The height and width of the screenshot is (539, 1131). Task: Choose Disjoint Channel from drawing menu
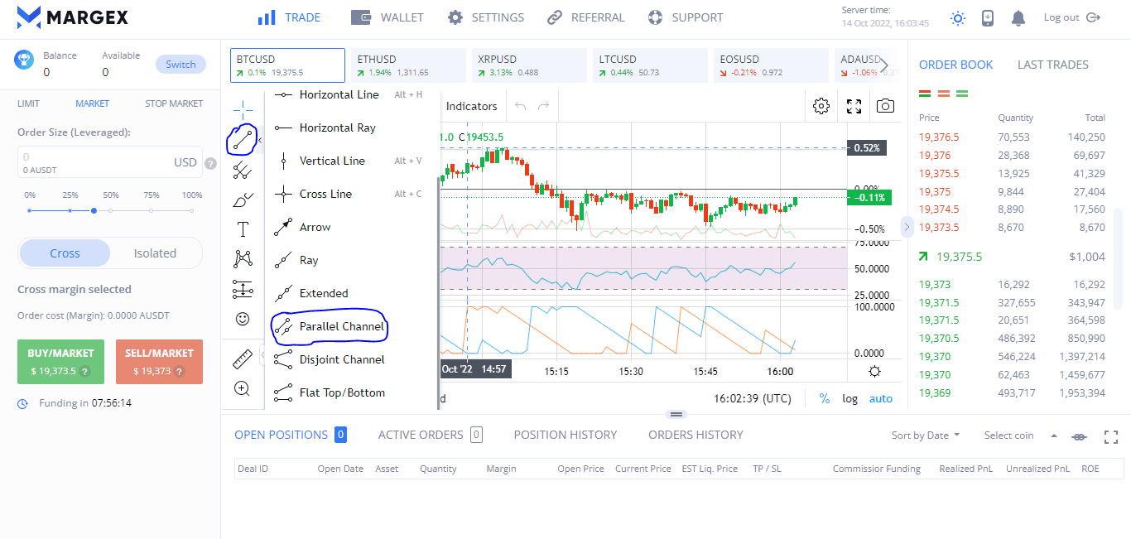[x=352, y=359]
